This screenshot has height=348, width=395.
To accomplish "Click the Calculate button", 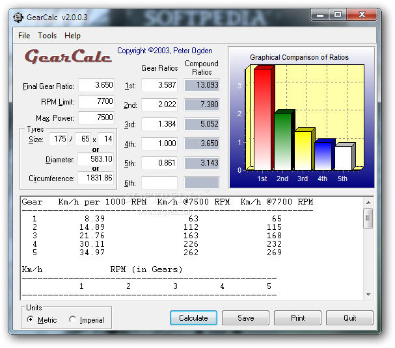I will click(x=193, y=318).
